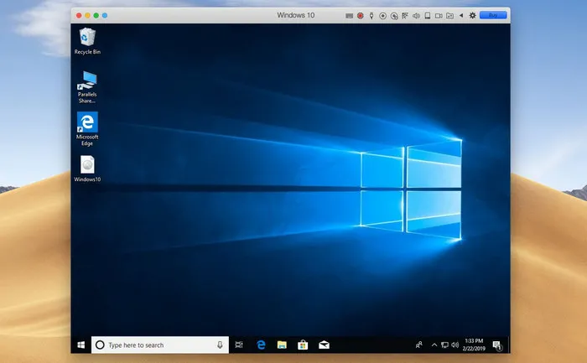Image resolution: width=587 pixels, height=363 pixels.
Task: Show hidden tray icons chevron
Action: click(x=434, y=345)
